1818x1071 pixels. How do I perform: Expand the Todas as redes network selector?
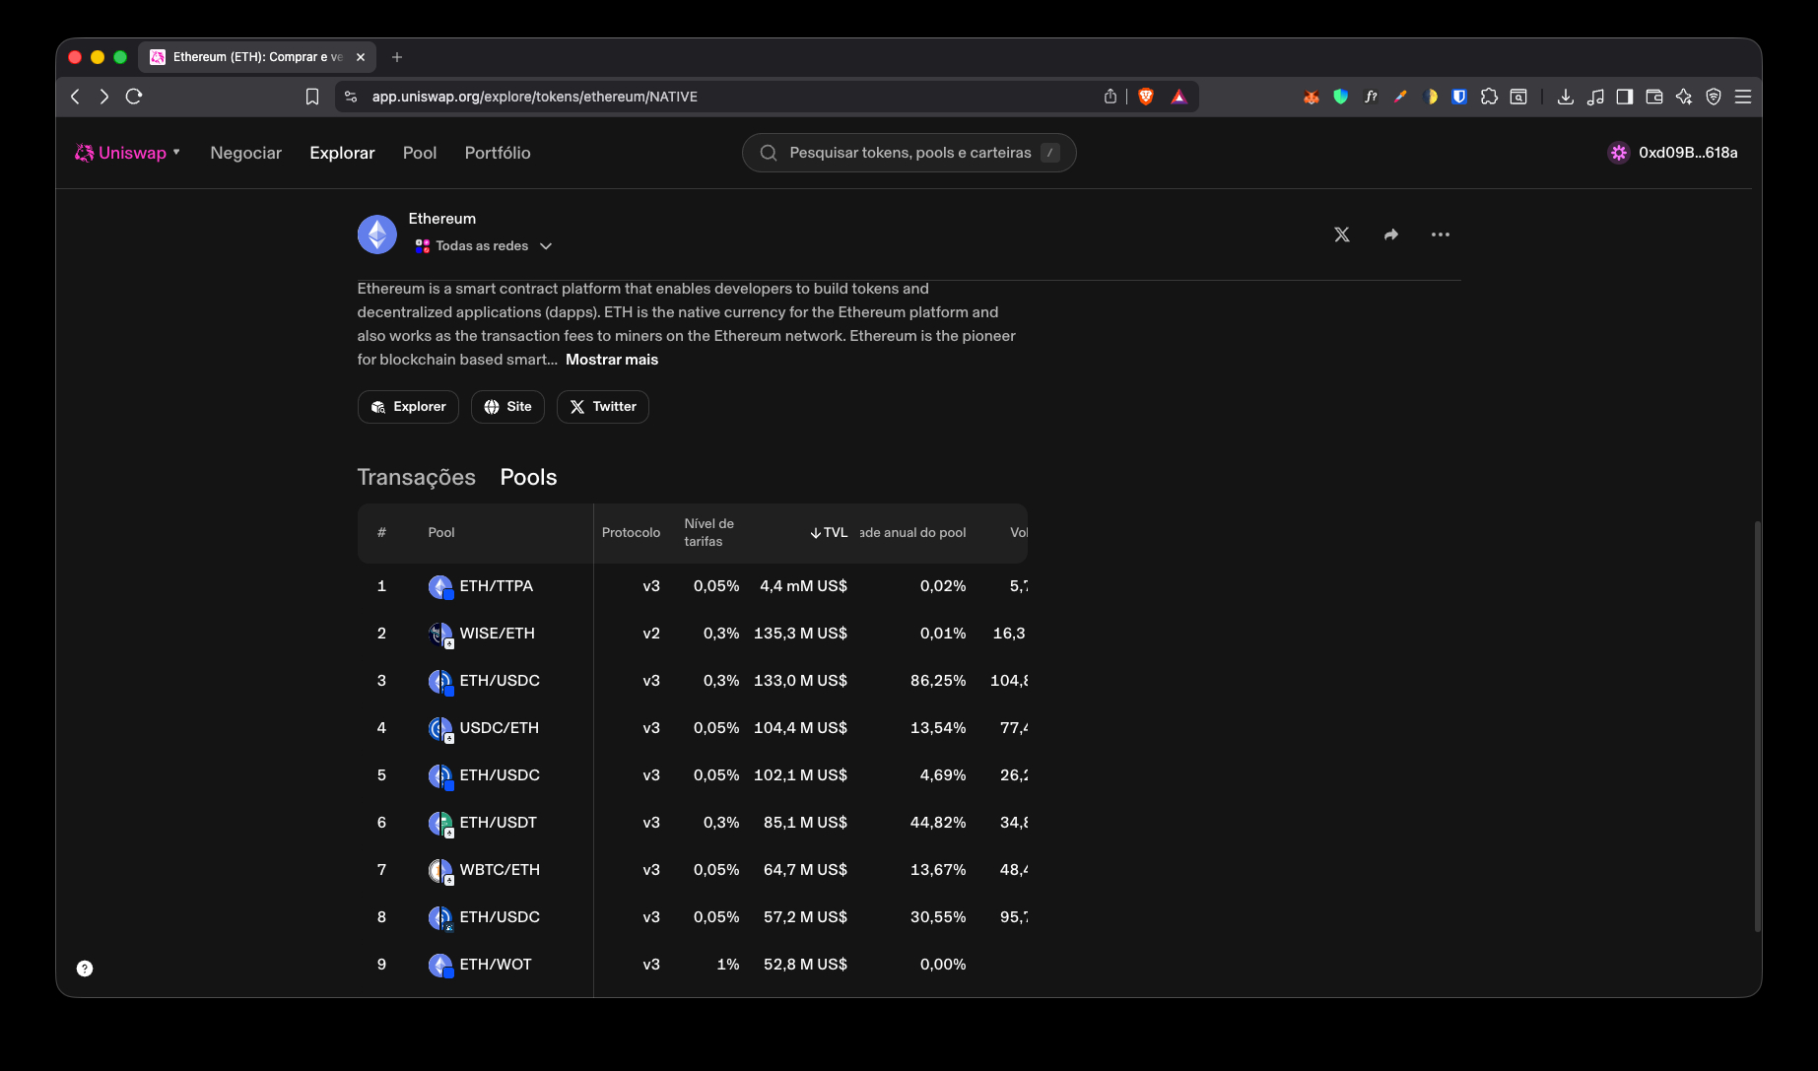pyautogui.click(x=483, y=246)
